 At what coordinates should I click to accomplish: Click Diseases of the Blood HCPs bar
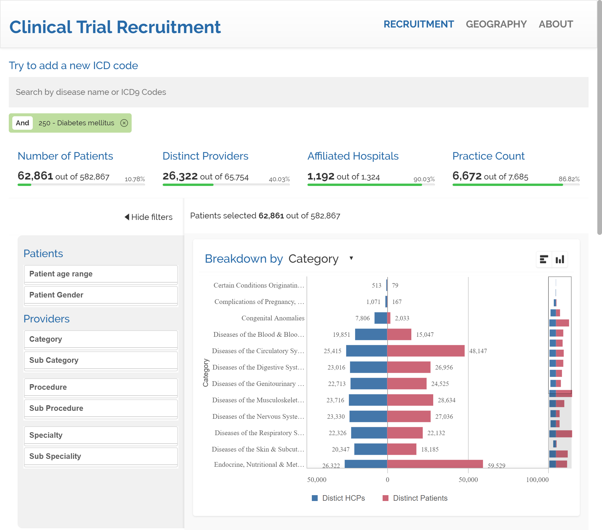[371, 335]
